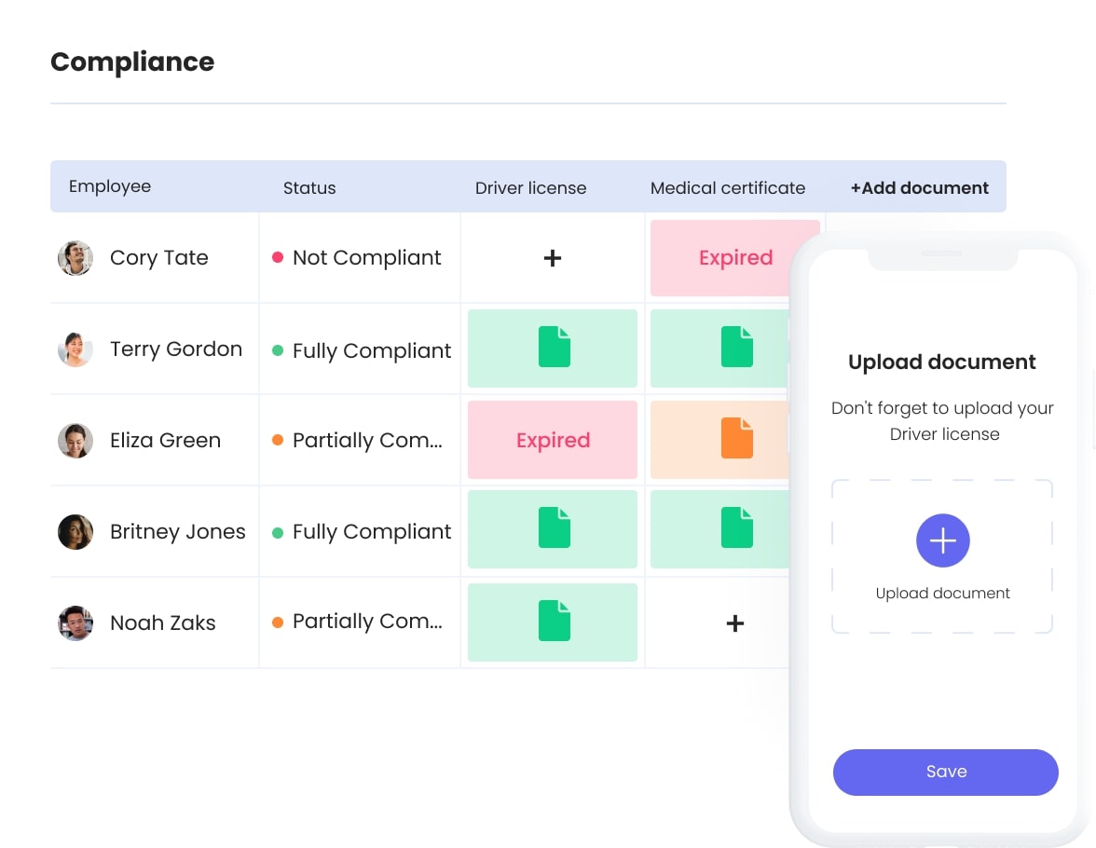Click the +Add document button

(919, 187)
